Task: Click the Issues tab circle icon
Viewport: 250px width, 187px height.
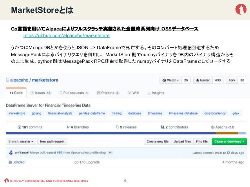Action: [x=32, y=93]
